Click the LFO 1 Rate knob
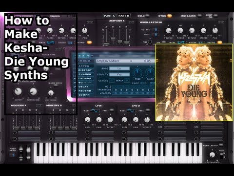This screenshot has height=176, width=234. (x=88, y=120)
